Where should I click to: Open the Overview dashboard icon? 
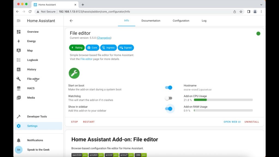[x=19, y=32]
